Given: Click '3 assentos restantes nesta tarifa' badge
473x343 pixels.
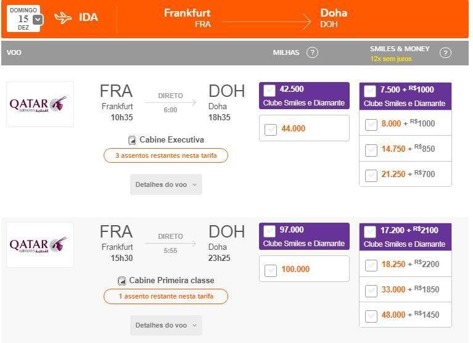Looking at the screenshot, I should (x=166, y=155).
